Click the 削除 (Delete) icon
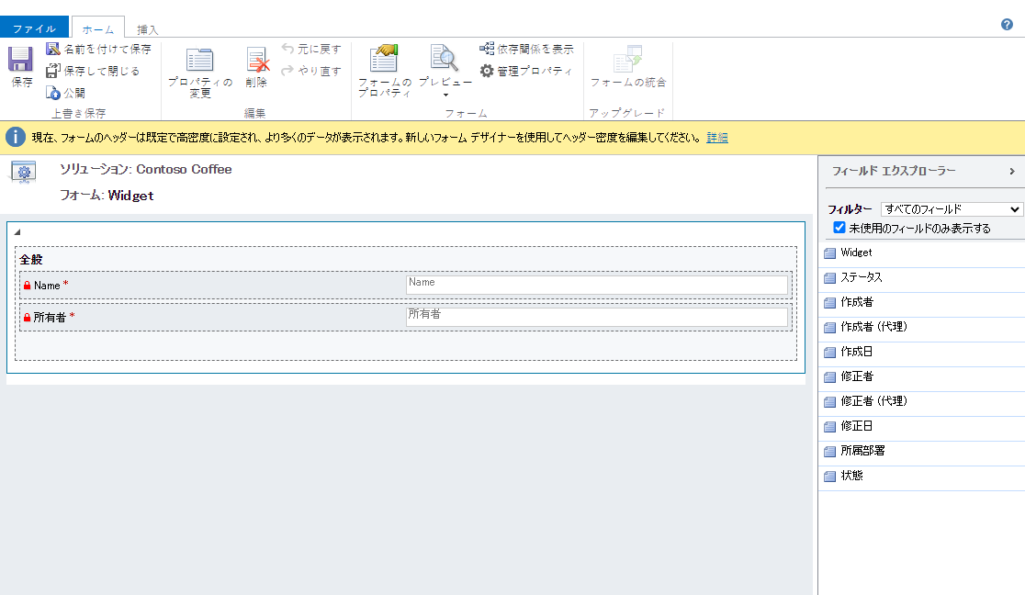Viewport: 1025px width, 595px height. (256, 62)
